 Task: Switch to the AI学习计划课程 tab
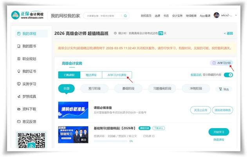(x=117, y=75)
